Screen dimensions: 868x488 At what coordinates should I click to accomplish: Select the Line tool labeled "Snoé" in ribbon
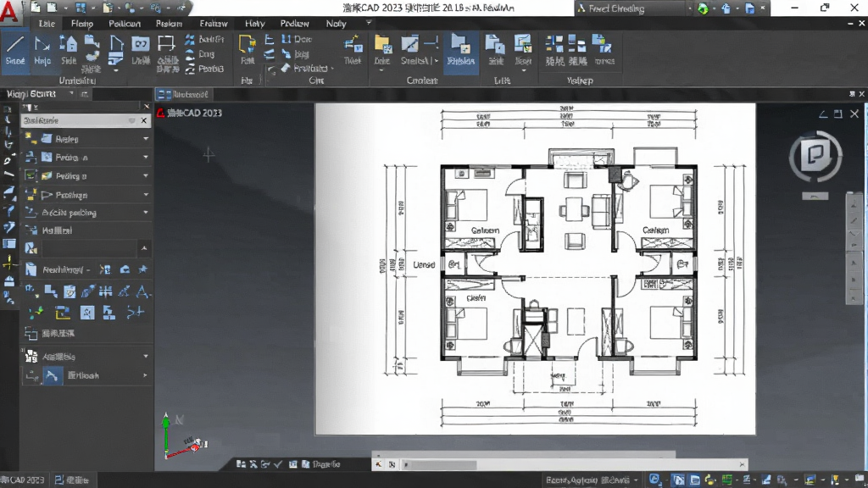(15, 51)
